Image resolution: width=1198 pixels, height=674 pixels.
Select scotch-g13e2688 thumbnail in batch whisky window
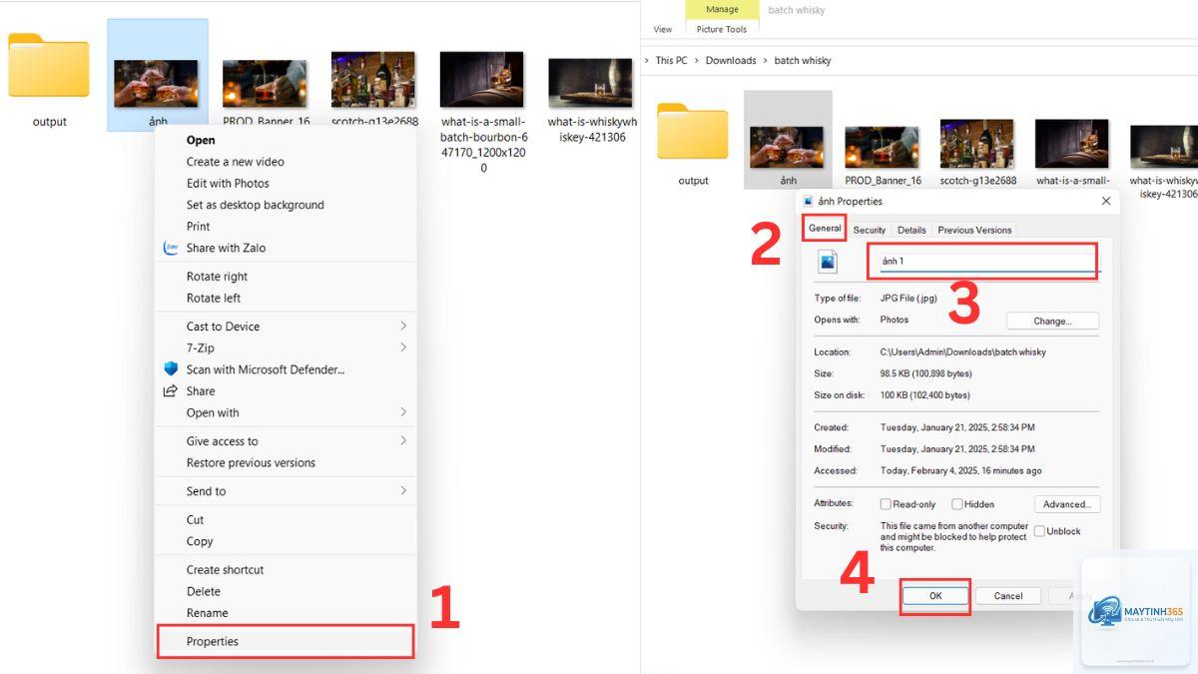pos(977,144)
